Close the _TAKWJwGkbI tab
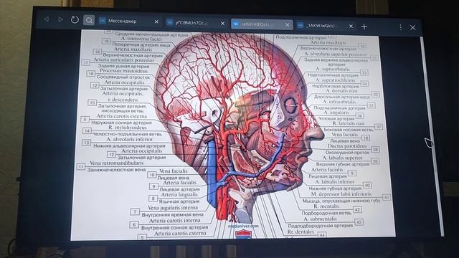The image size is (459, 258). (x=351, y=27)
